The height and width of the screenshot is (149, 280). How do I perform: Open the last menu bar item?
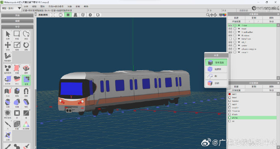click(x=86, y=6)
